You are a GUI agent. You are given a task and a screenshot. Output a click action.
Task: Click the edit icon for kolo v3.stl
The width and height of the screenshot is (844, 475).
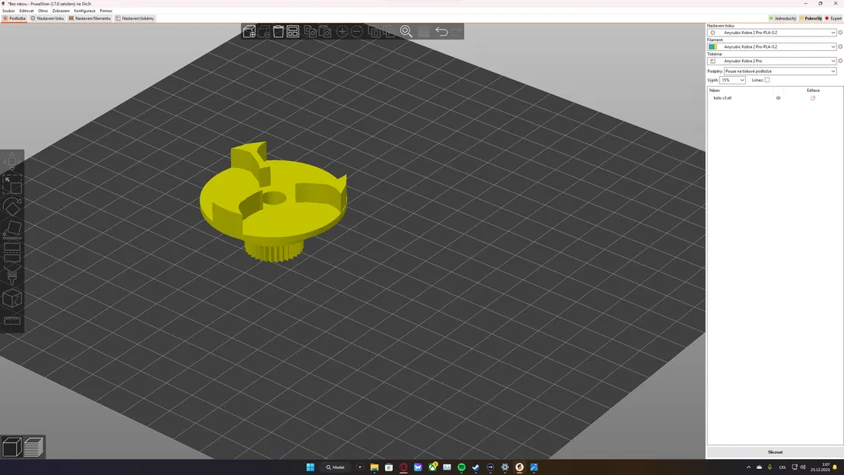click(813, 98)
